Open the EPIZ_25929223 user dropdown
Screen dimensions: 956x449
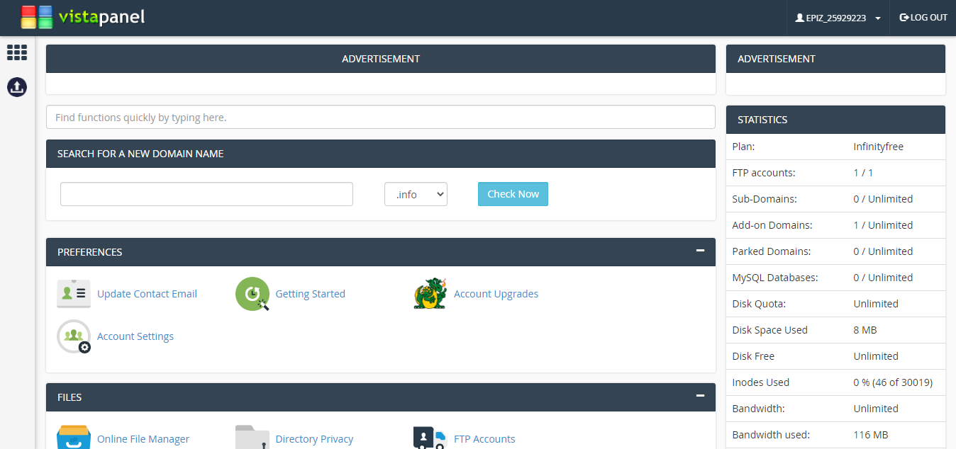(838, 18)
